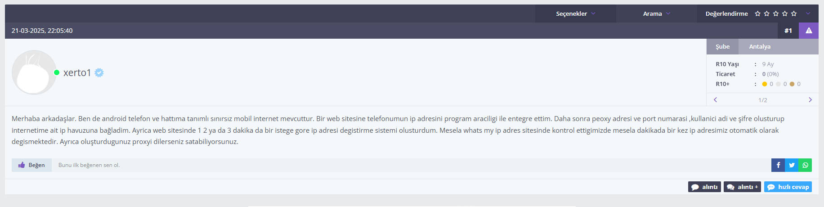Open the Seçenekler dropdown menu

[576, 13]
